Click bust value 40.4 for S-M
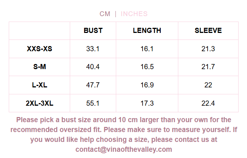 pyautogui.click(x=93, y=67)
